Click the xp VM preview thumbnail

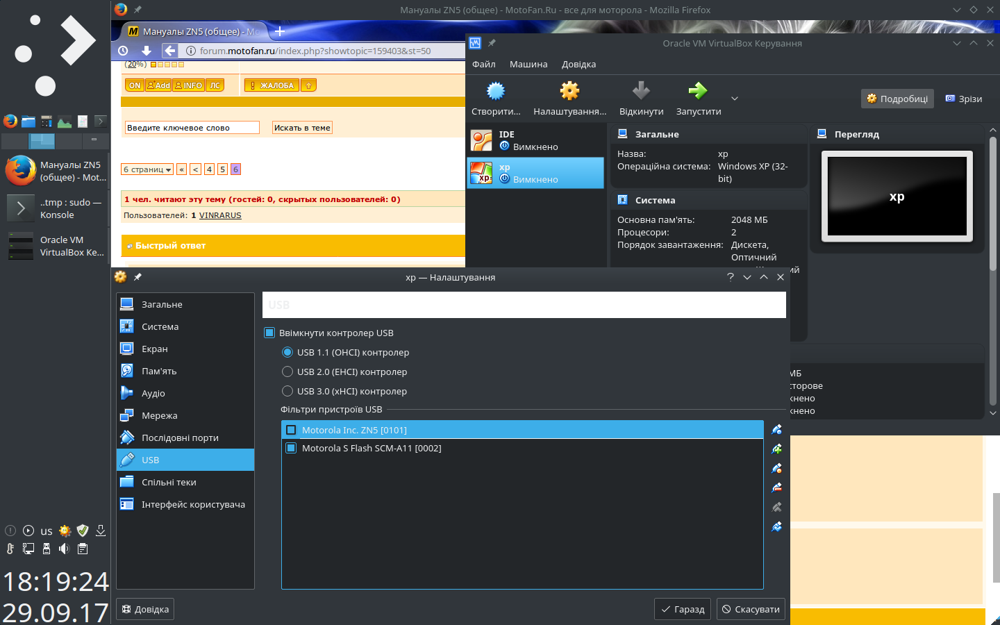[897, 197]
